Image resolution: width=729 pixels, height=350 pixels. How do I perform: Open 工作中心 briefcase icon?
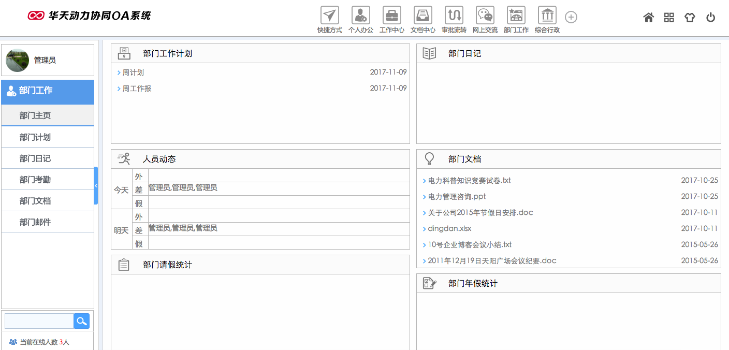click(x=392, y=16)
